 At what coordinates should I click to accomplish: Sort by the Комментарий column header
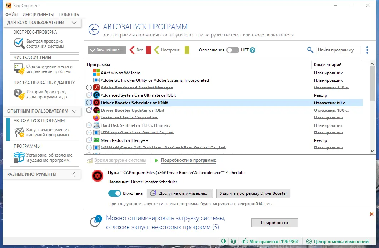(x=328, y=65)
